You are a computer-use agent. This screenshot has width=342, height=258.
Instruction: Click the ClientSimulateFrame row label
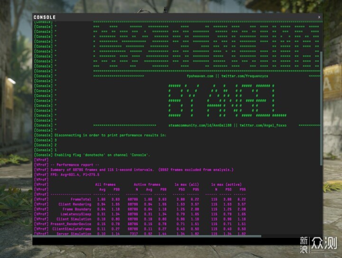pyautogui.click(x=72, y=229)
